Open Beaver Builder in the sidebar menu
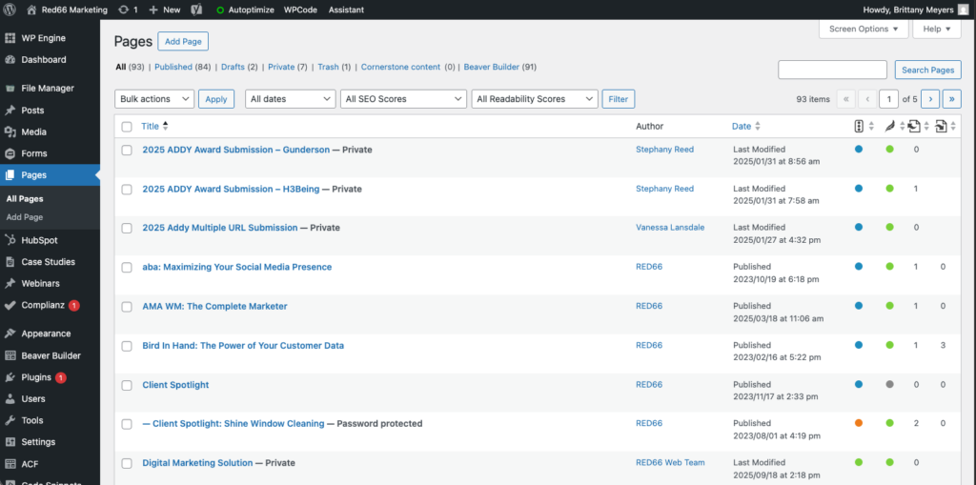 click(x=51, y=355)
